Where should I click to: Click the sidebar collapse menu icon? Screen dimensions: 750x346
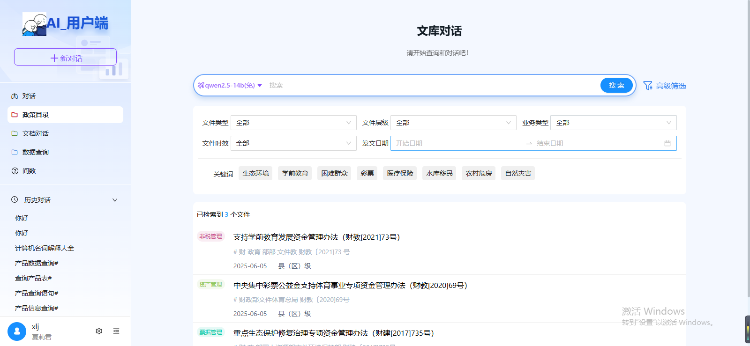pyautogui.click(x=116, y=331)
